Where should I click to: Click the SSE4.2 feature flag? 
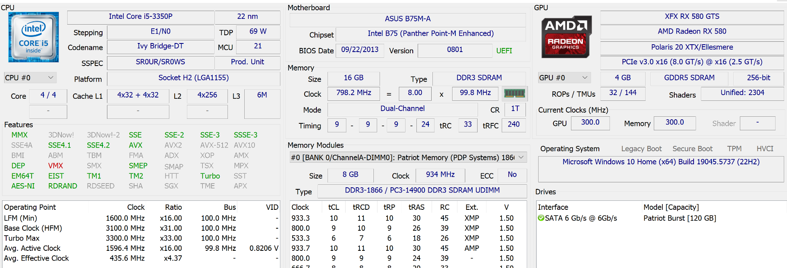click(98, 145)
